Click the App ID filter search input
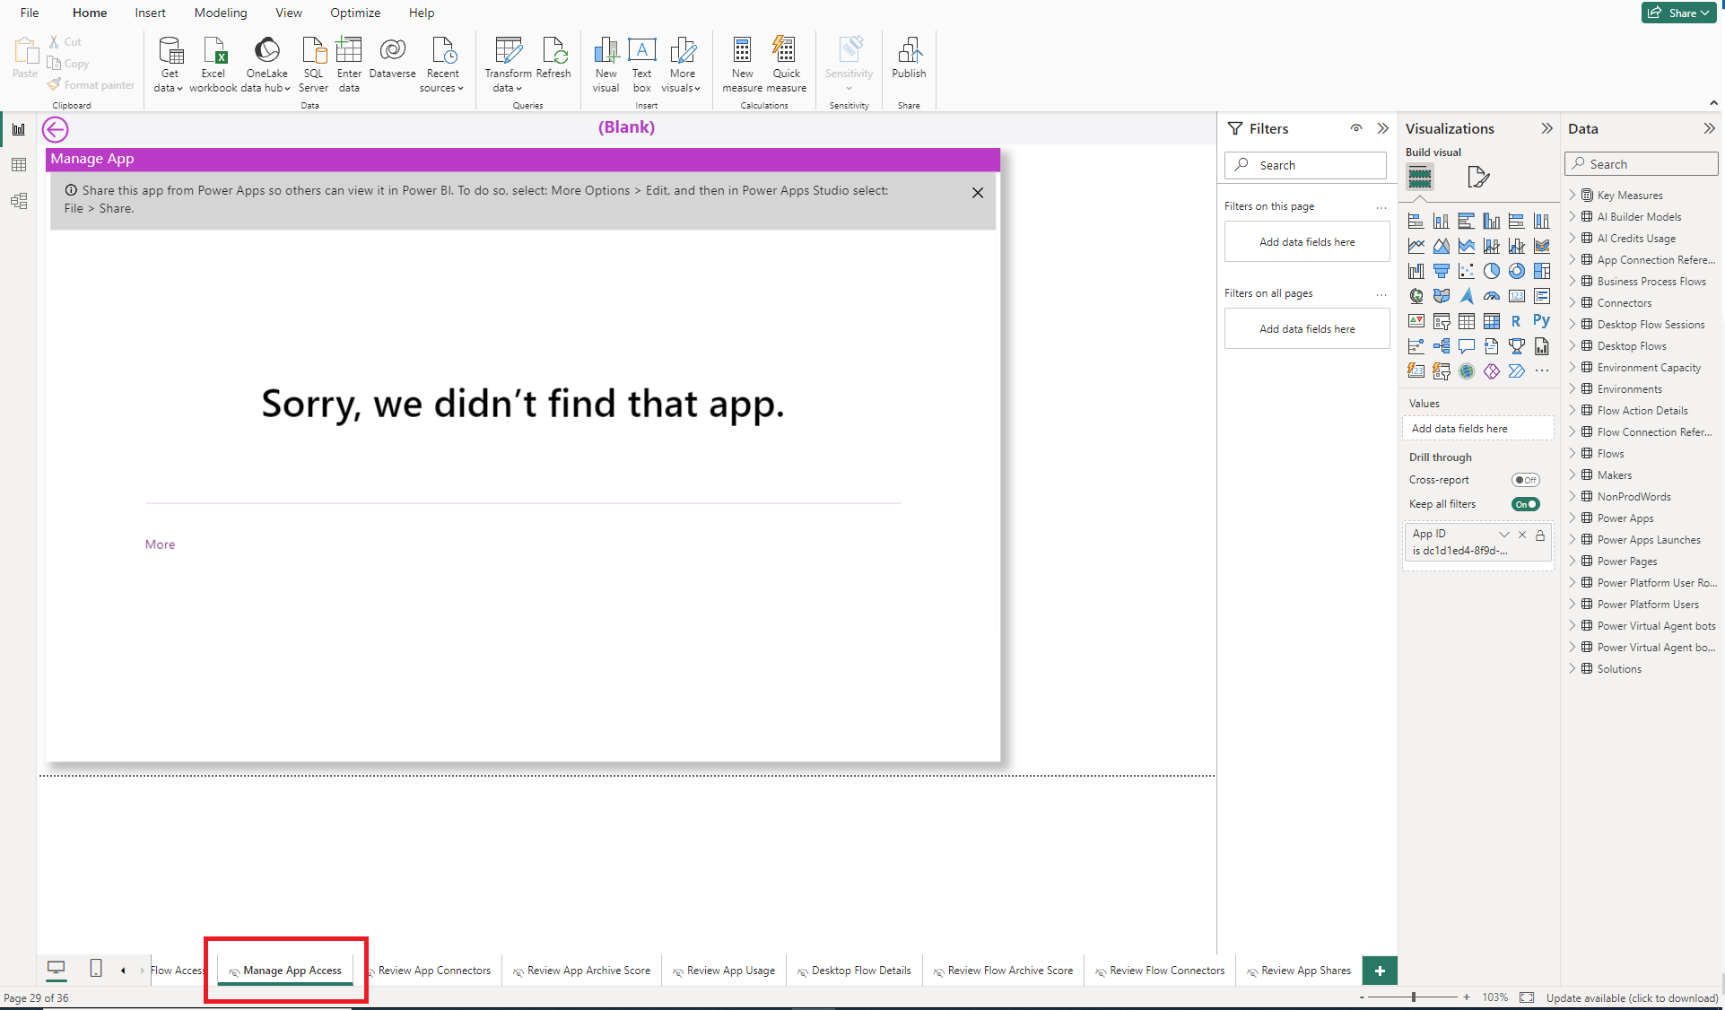Screen dimensions: 1725x1010 tap(1460, 551)
